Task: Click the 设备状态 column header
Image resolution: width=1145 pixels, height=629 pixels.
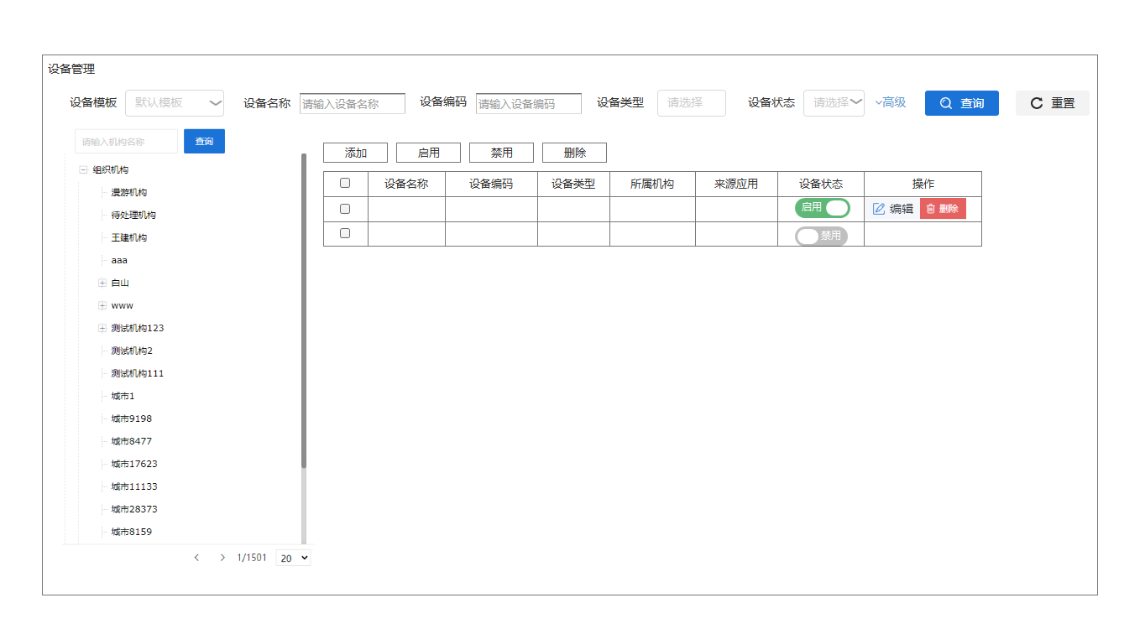Action: pos(821,184)
